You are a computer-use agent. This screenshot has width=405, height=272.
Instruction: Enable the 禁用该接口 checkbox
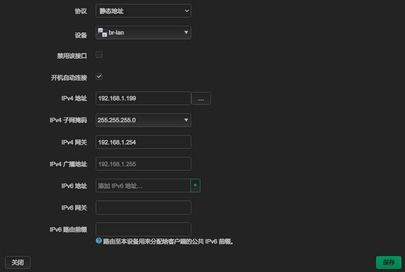coord(99,55)
